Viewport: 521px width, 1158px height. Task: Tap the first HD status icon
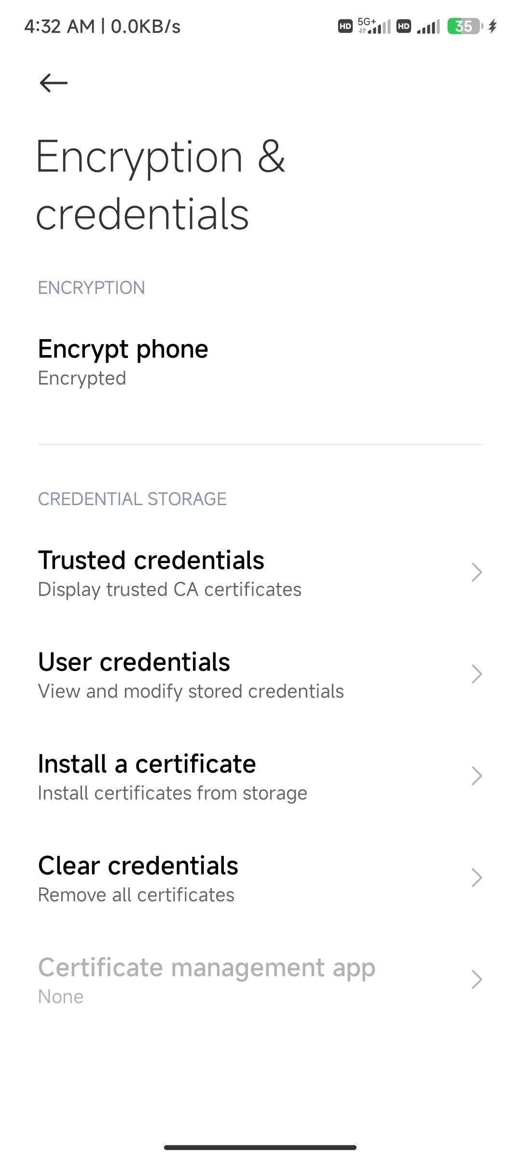pos(345,26)
